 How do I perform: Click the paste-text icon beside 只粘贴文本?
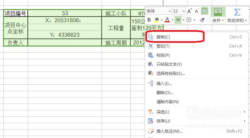tap(151, 64)
